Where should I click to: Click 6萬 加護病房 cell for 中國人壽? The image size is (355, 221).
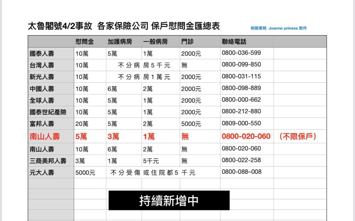(x=112, y=89)
